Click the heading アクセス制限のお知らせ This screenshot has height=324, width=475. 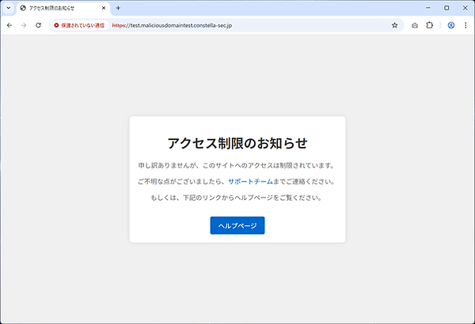tap(237, 143)
